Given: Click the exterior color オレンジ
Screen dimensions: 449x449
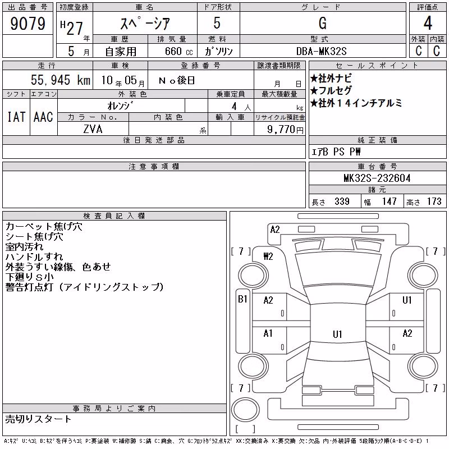Looking at the screenshot, I should (120, 106).
